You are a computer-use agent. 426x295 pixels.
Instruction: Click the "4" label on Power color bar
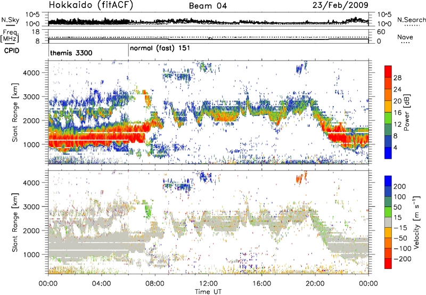[396, 147]
